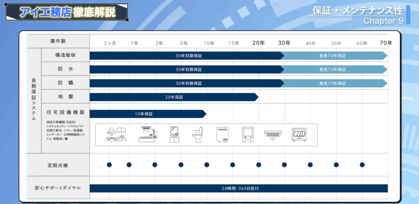Click the dishwasher icon
The height and width of the screenshot is (204, 419).
click(x=299, y=135)
